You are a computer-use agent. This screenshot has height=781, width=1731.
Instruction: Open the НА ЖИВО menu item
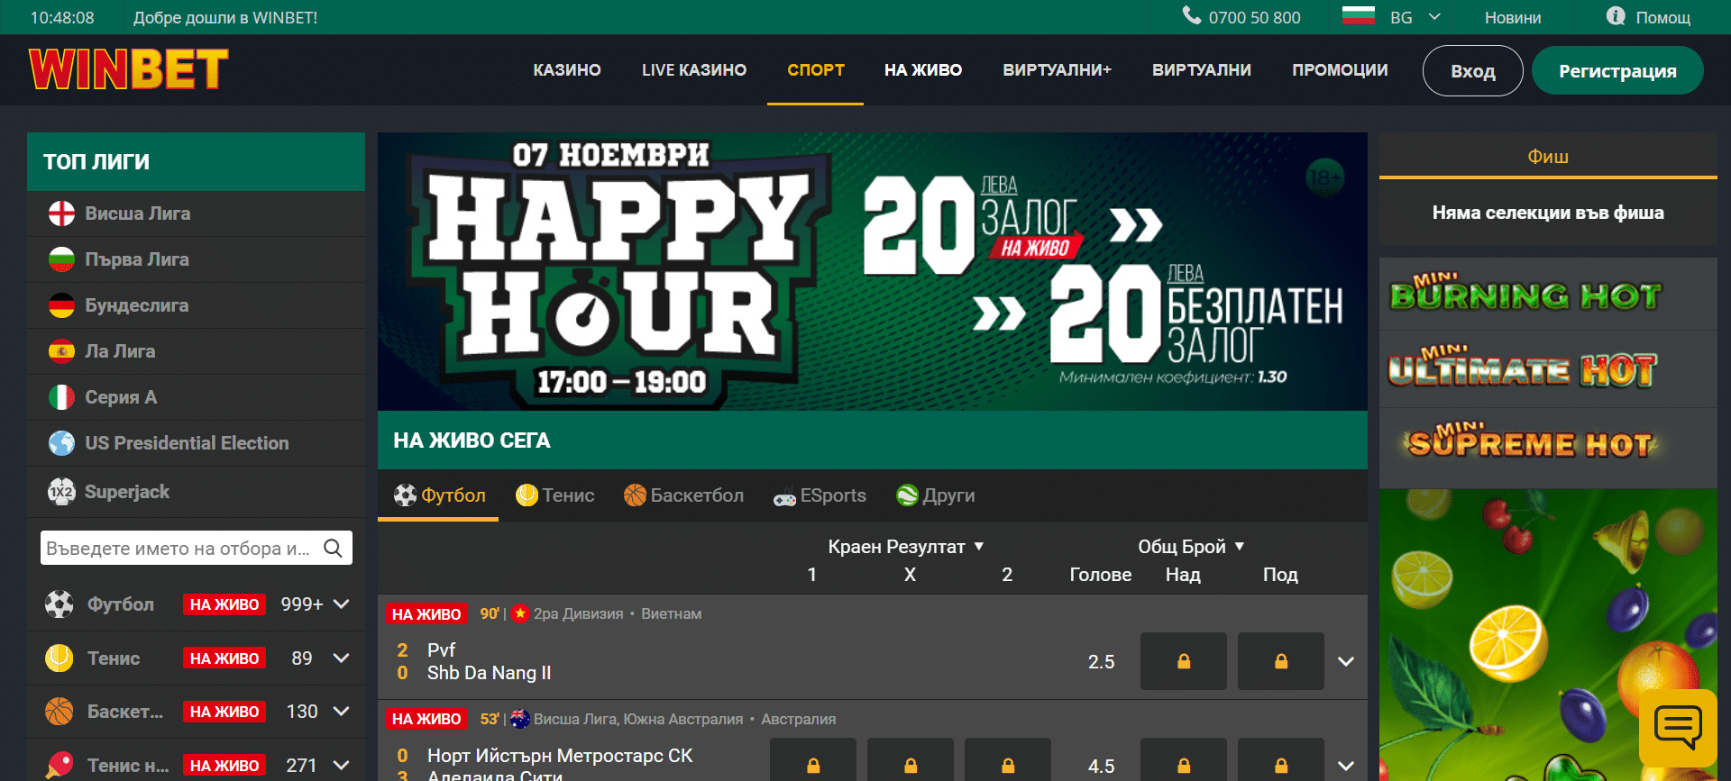922,70
